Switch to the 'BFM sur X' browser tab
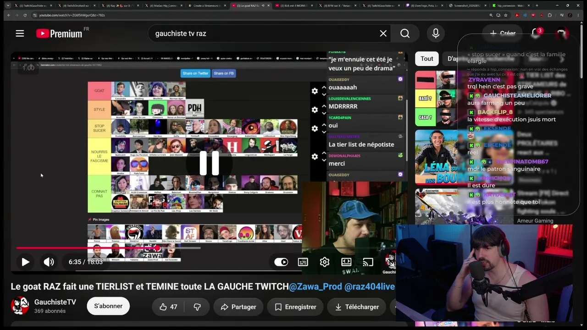The height and width of the screenshot is (330, 587). [337, 5]
